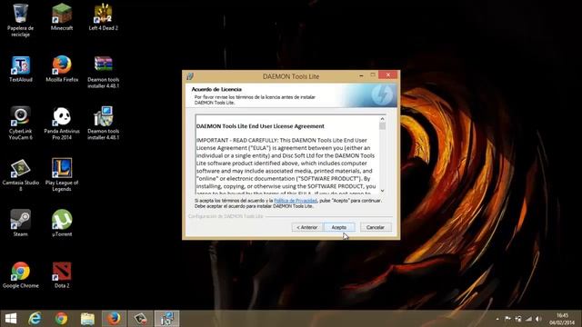This screenshot has height=327, width=582.
Task: Open the network status tray icon
Action: click(x=528, y=319)
